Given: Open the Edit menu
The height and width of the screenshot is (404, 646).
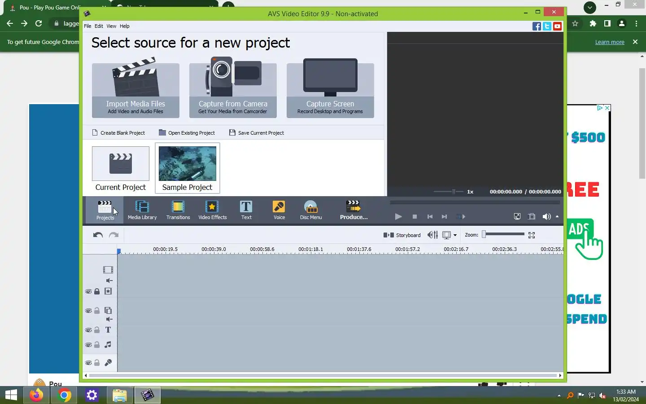Looking at the screenshot, I should 99,26.
